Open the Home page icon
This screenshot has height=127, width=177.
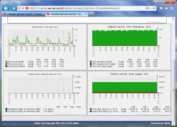coord(161,8)
